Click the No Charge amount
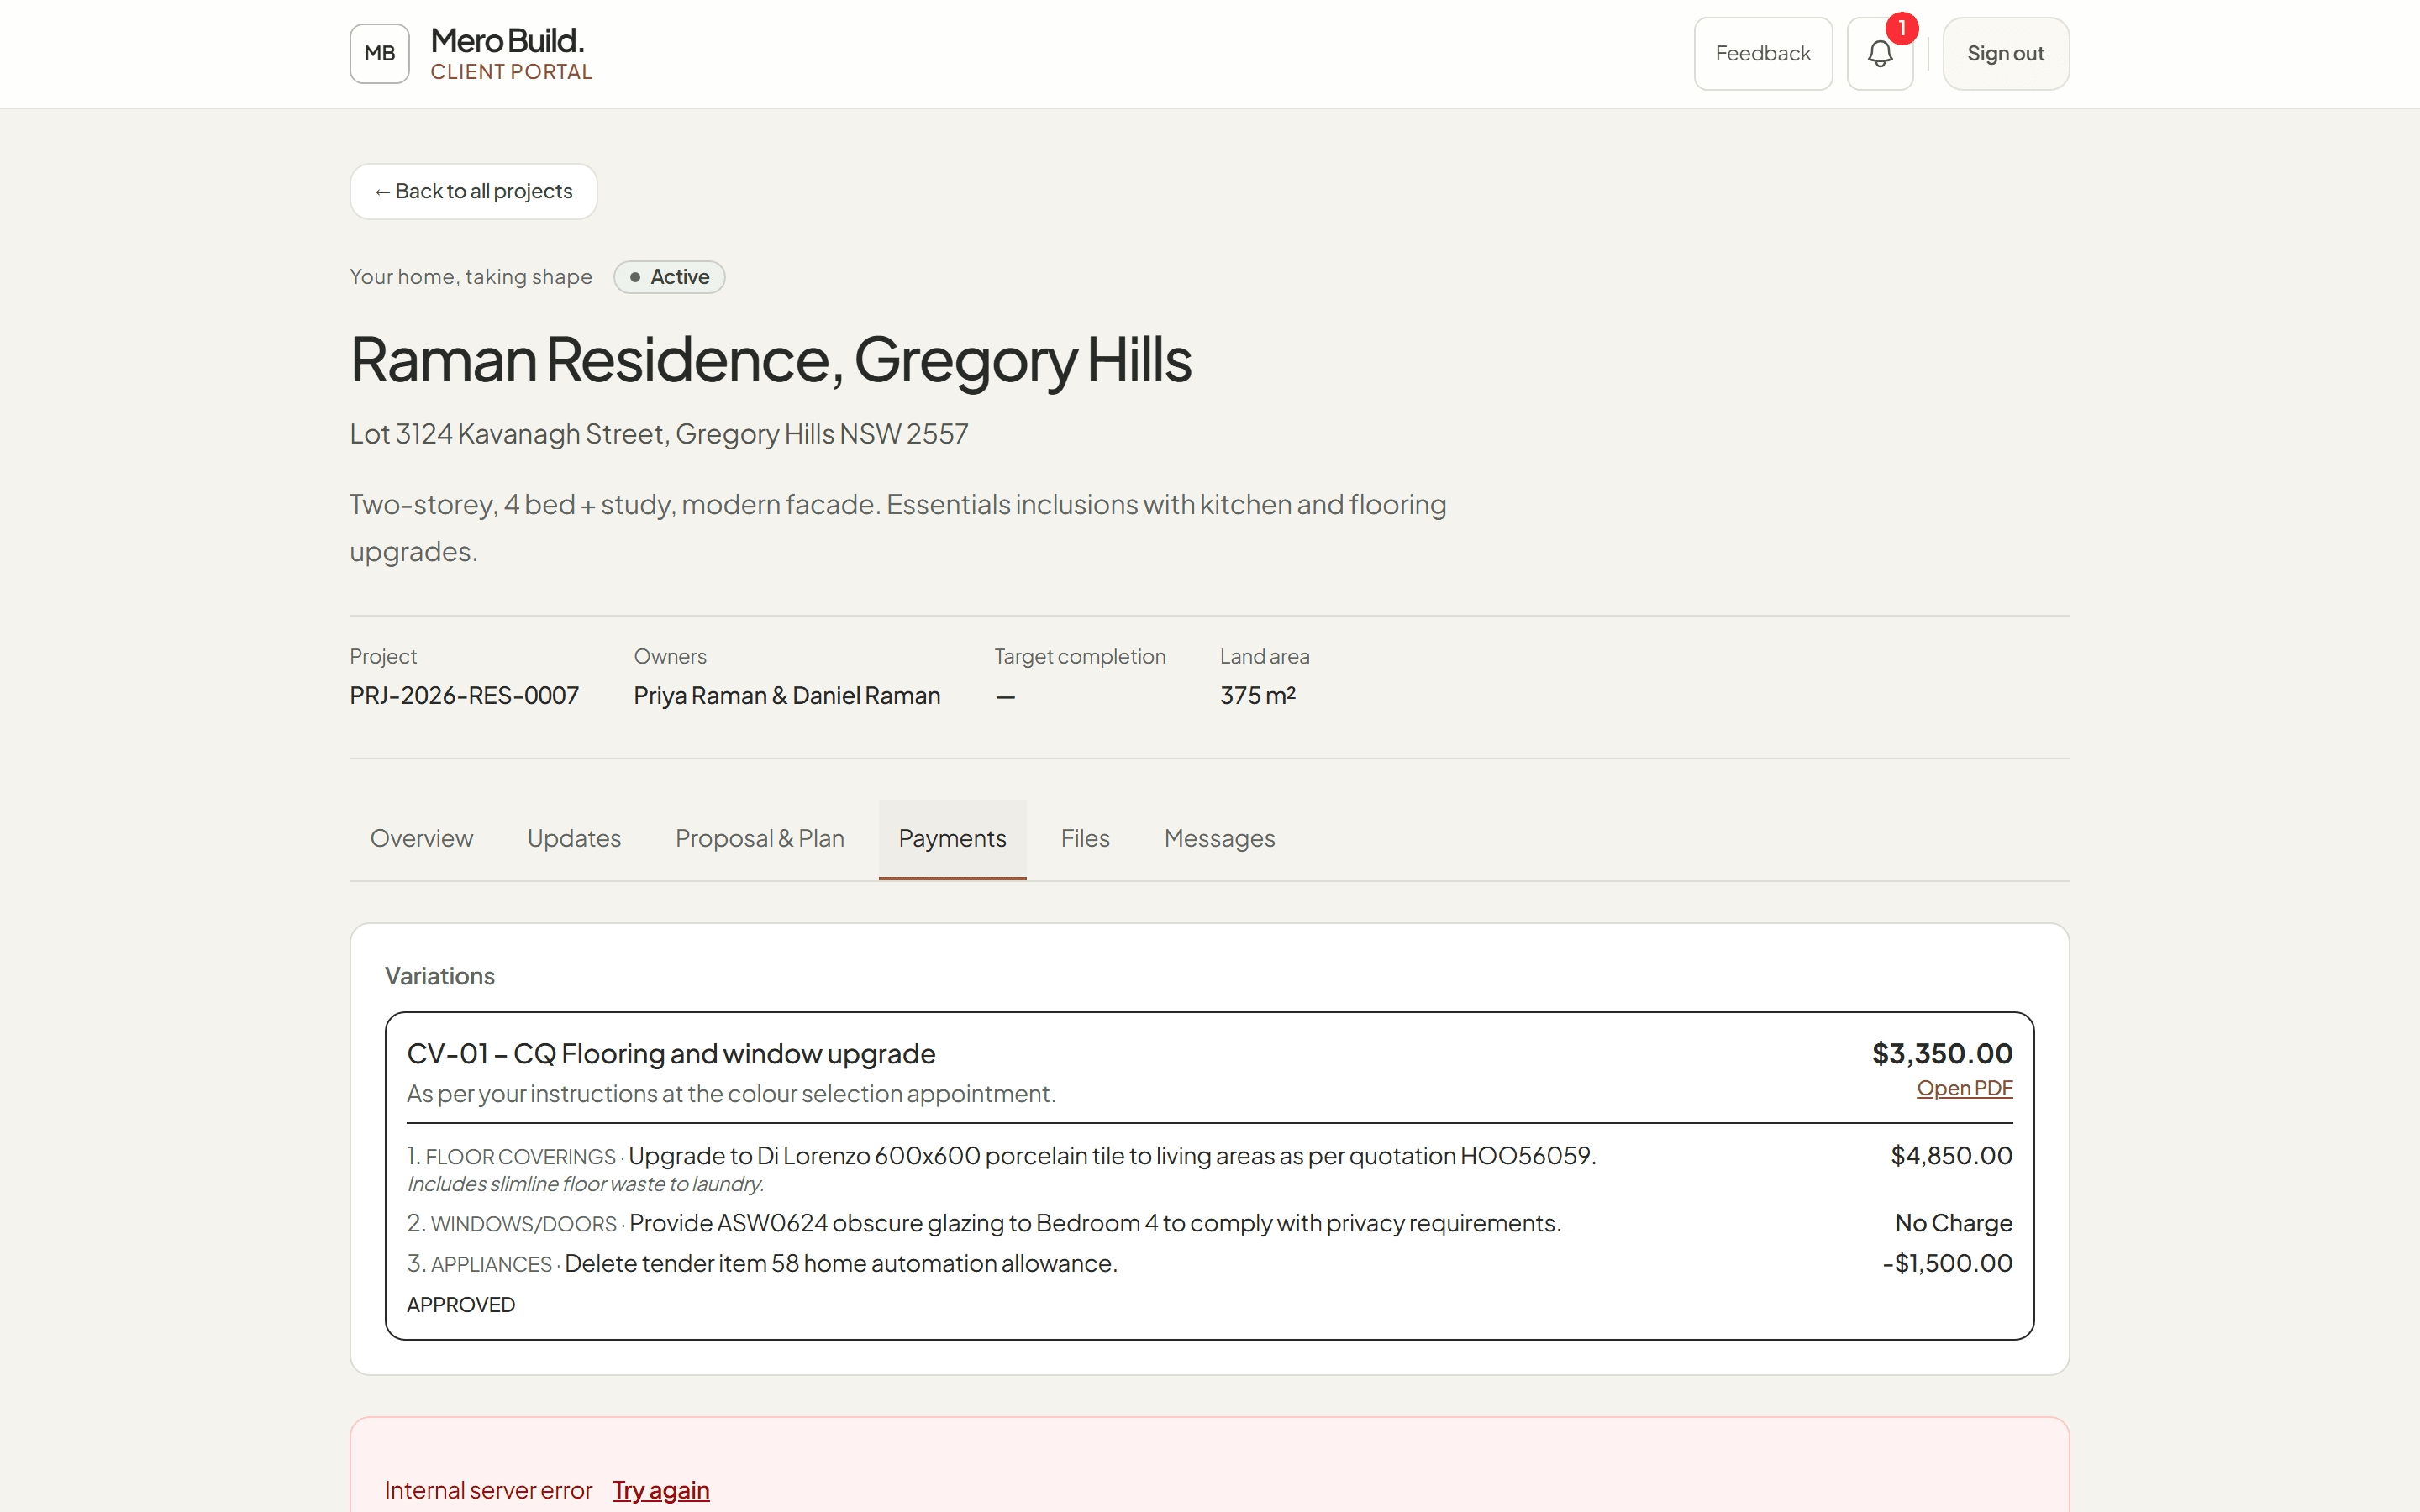This screenshot has width=2420, height=1512. (x=1953, y=1223)
